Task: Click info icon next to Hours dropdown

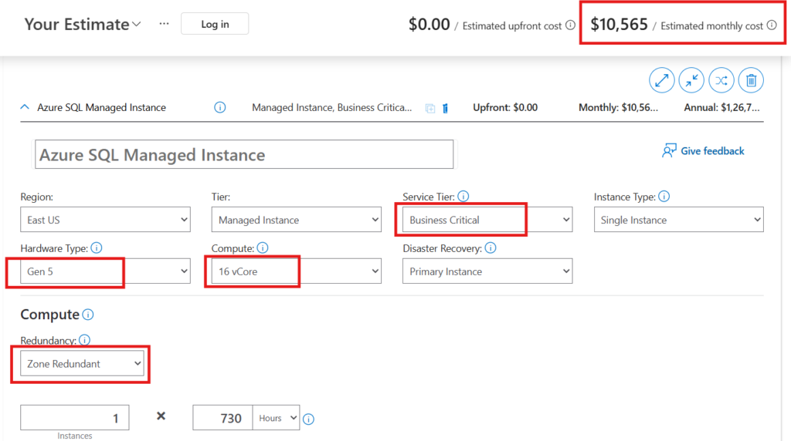Action: (x=309, y=419)
